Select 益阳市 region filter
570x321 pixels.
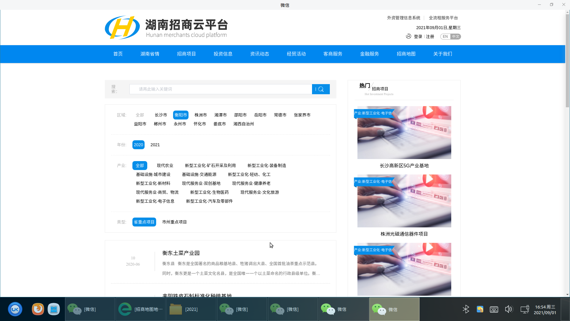click(x=140, y=124)
